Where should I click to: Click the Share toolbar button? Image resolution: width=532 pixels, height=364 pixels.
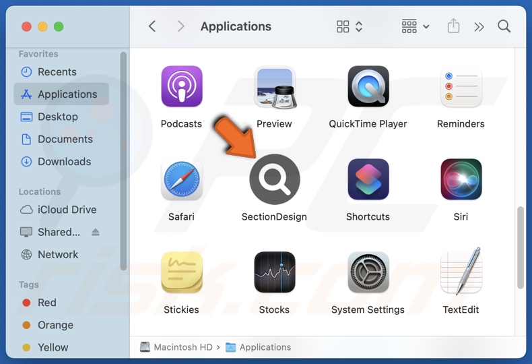(x=453, y=26)
